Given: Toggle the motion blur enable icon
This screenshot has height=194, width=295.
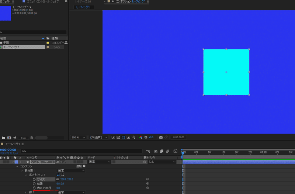Looking at the screenshot, I should point(168,151).
